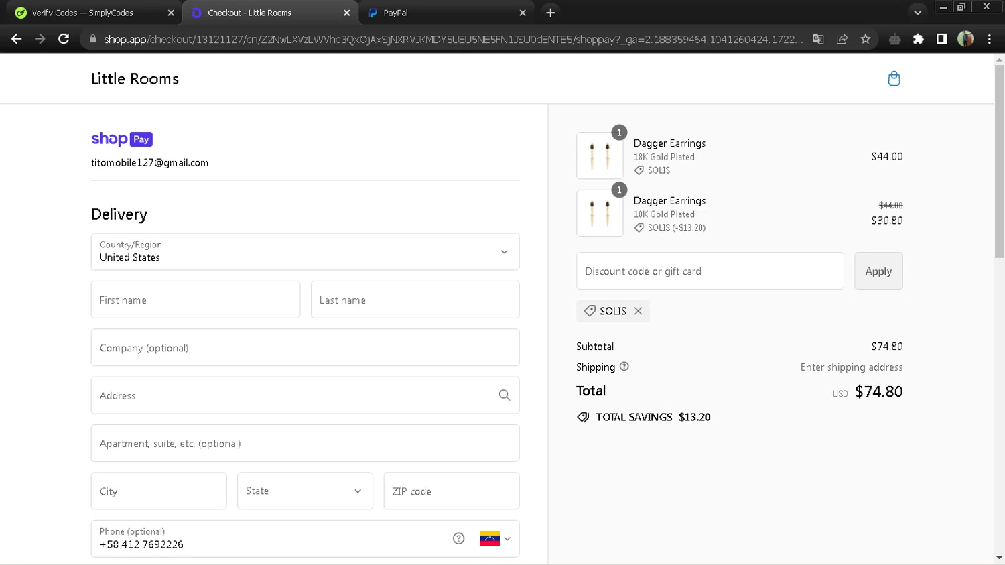
Task: Click the $74.80 total amount
Action: click(878, 391)
